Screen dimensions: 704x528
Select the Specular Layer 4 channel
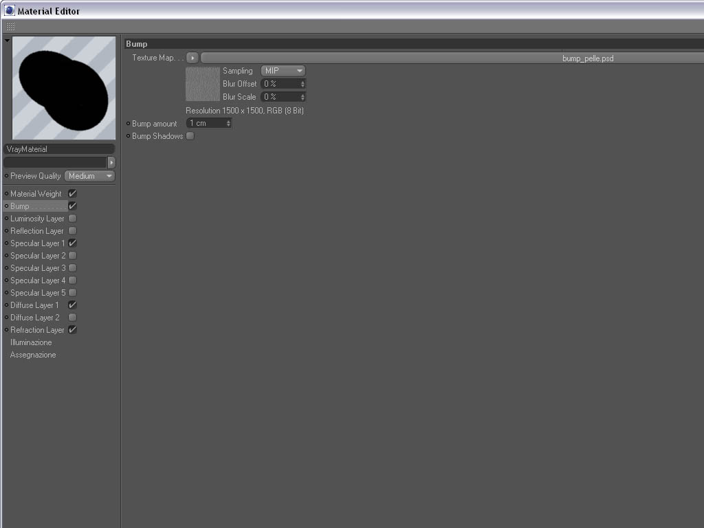click(x=38, y=280)
